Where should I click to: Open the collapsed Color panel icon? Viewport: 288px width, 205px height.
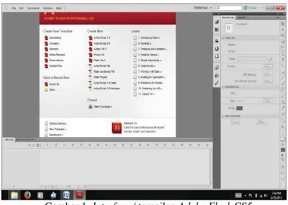click(x=217, y=22)
